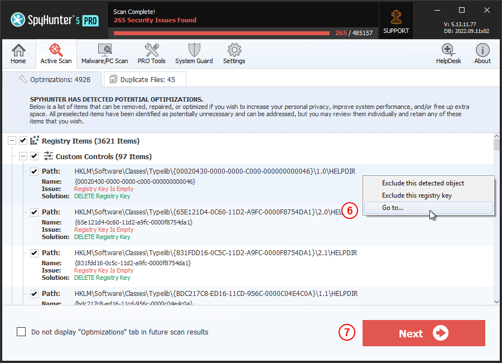
Task: Switch to the Duplicate Files tab
Action: 144,79
